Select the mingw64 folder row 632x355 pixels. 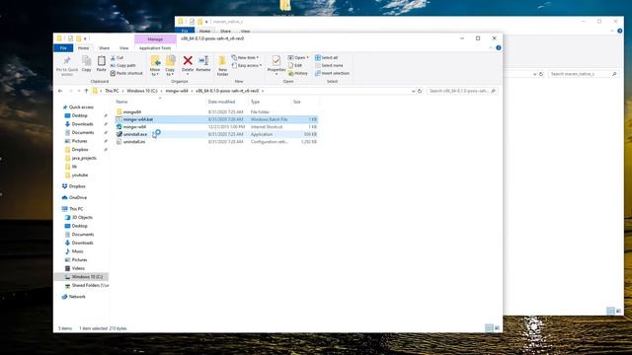pos(216,111)
